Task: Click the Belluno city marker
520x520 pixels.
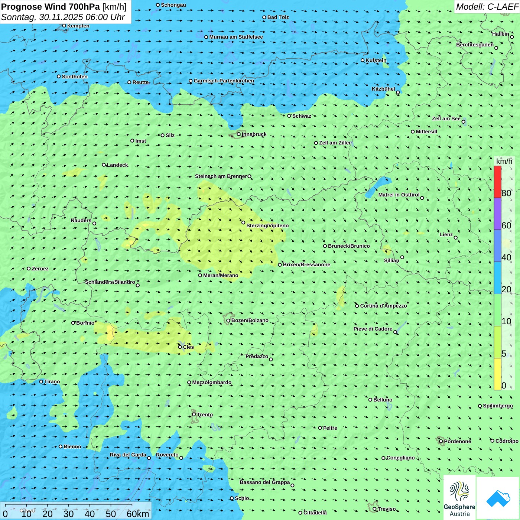Action: [x=370, y=400]
